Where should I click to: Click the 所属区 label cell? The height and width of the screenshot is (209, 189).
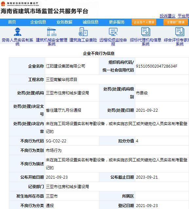pyautogui.click(x=117, y=196)
